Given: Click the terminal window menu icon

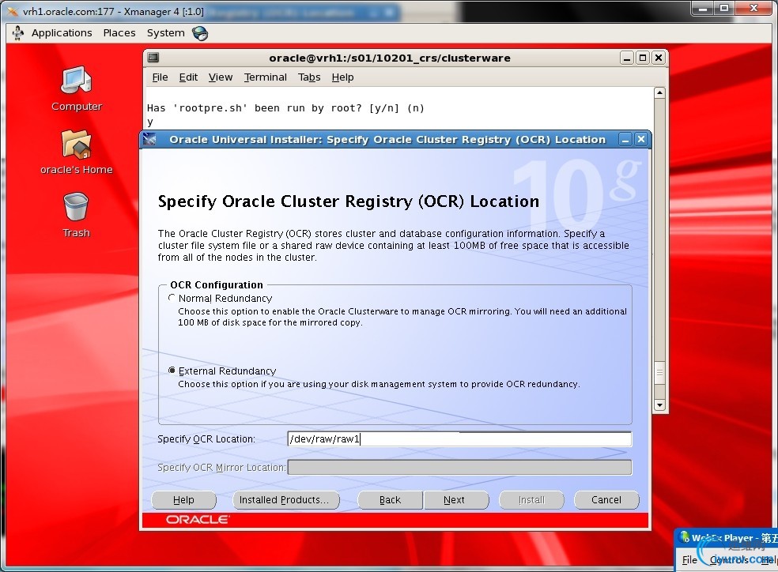Looking at the screenshot, I should pos(153,58).
